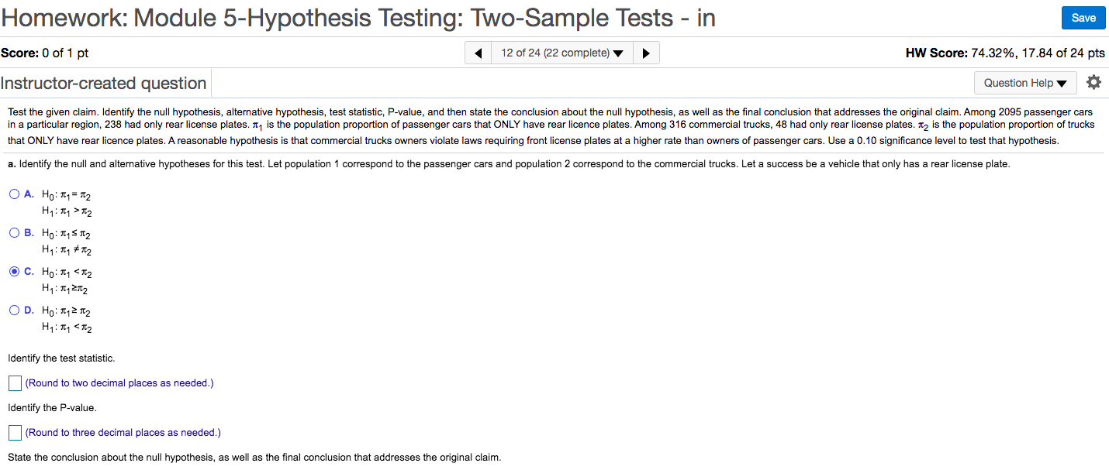Screen dimensions: 1109x470
Task: Click the P-value input box
Action: click(16, 433)
